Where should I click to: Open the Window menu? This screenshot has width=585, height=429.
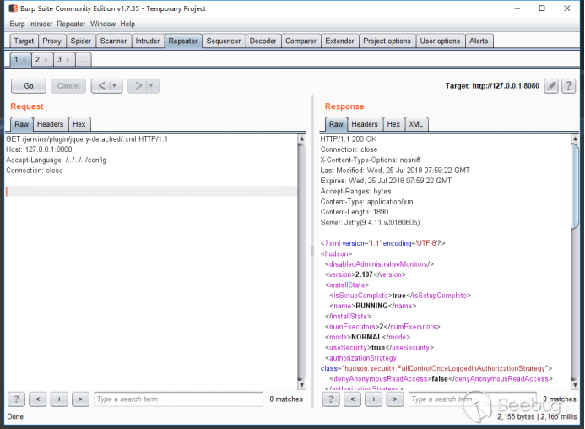click(103, 24)
